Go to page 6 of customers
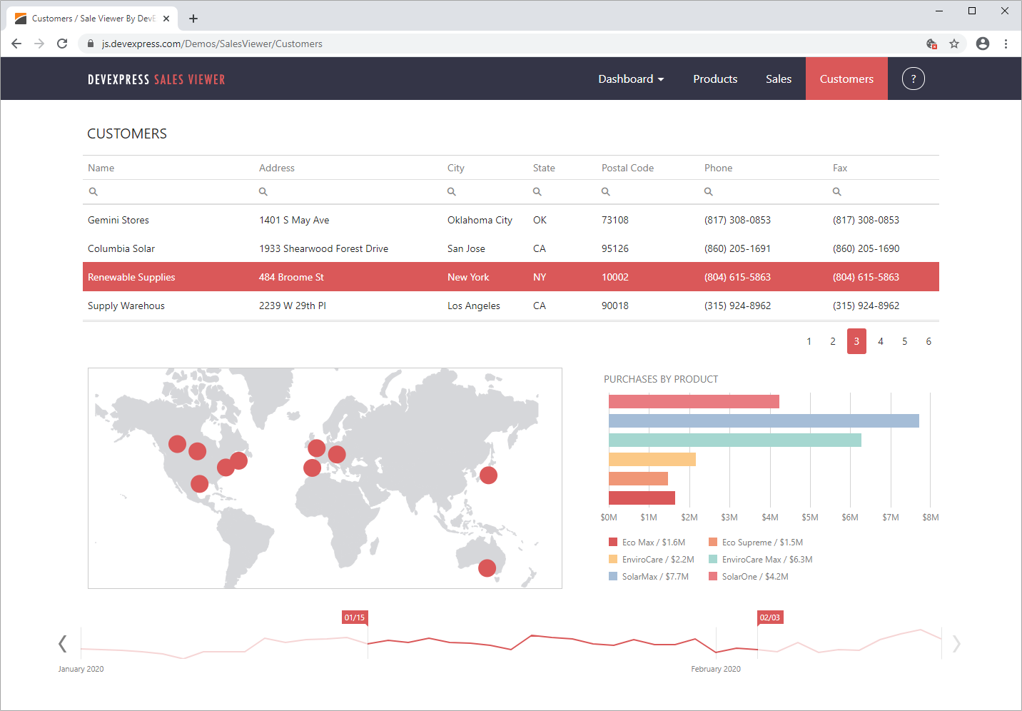 point(929,341)
